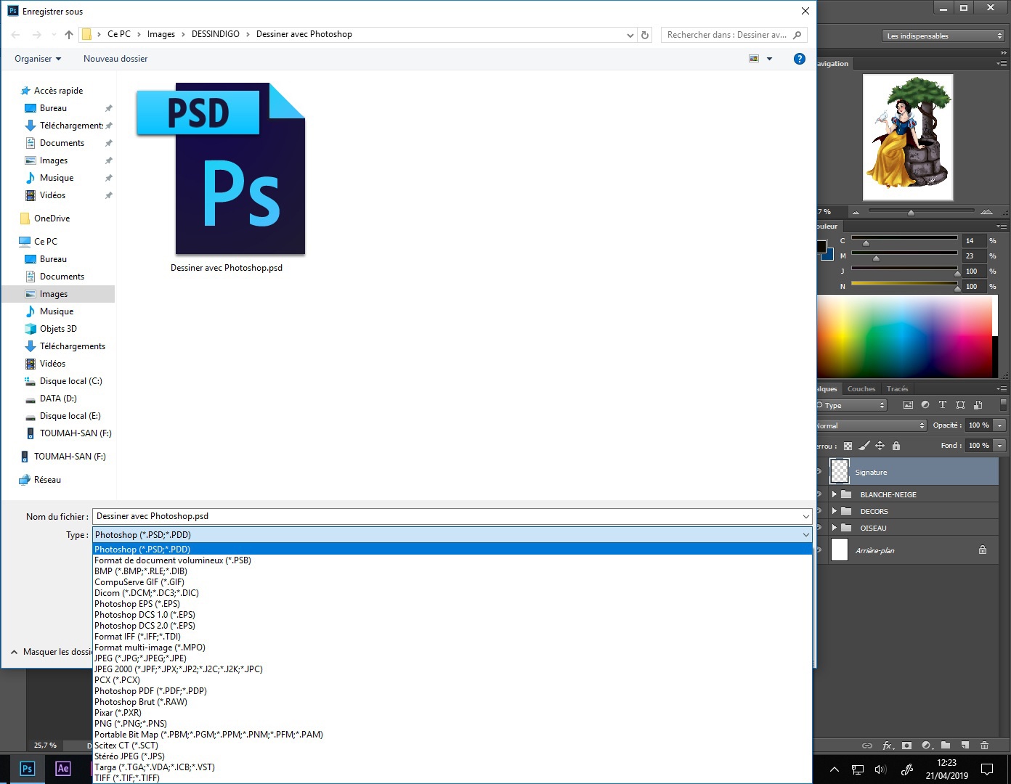Open After Effects from the taskbar

click(63, 768)
